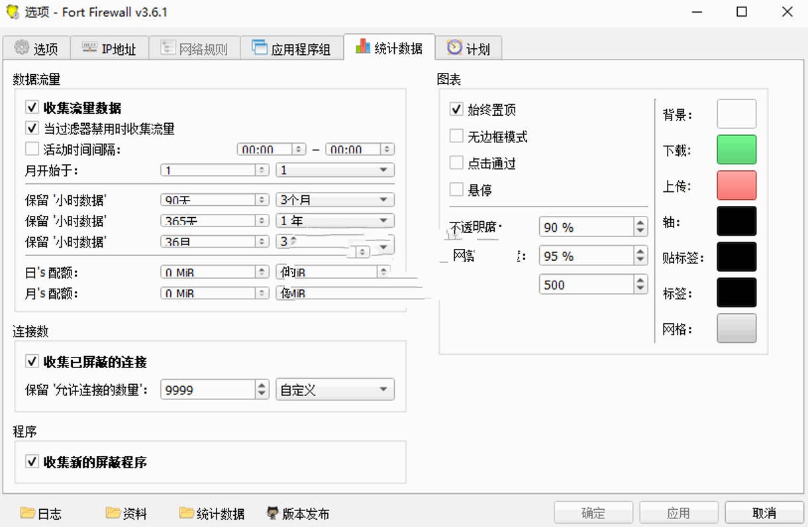The height and width of the screenshot is (527, 808).
Task: Click the bar chart icon on 统计数据 tab
Action: click(363, 46)
